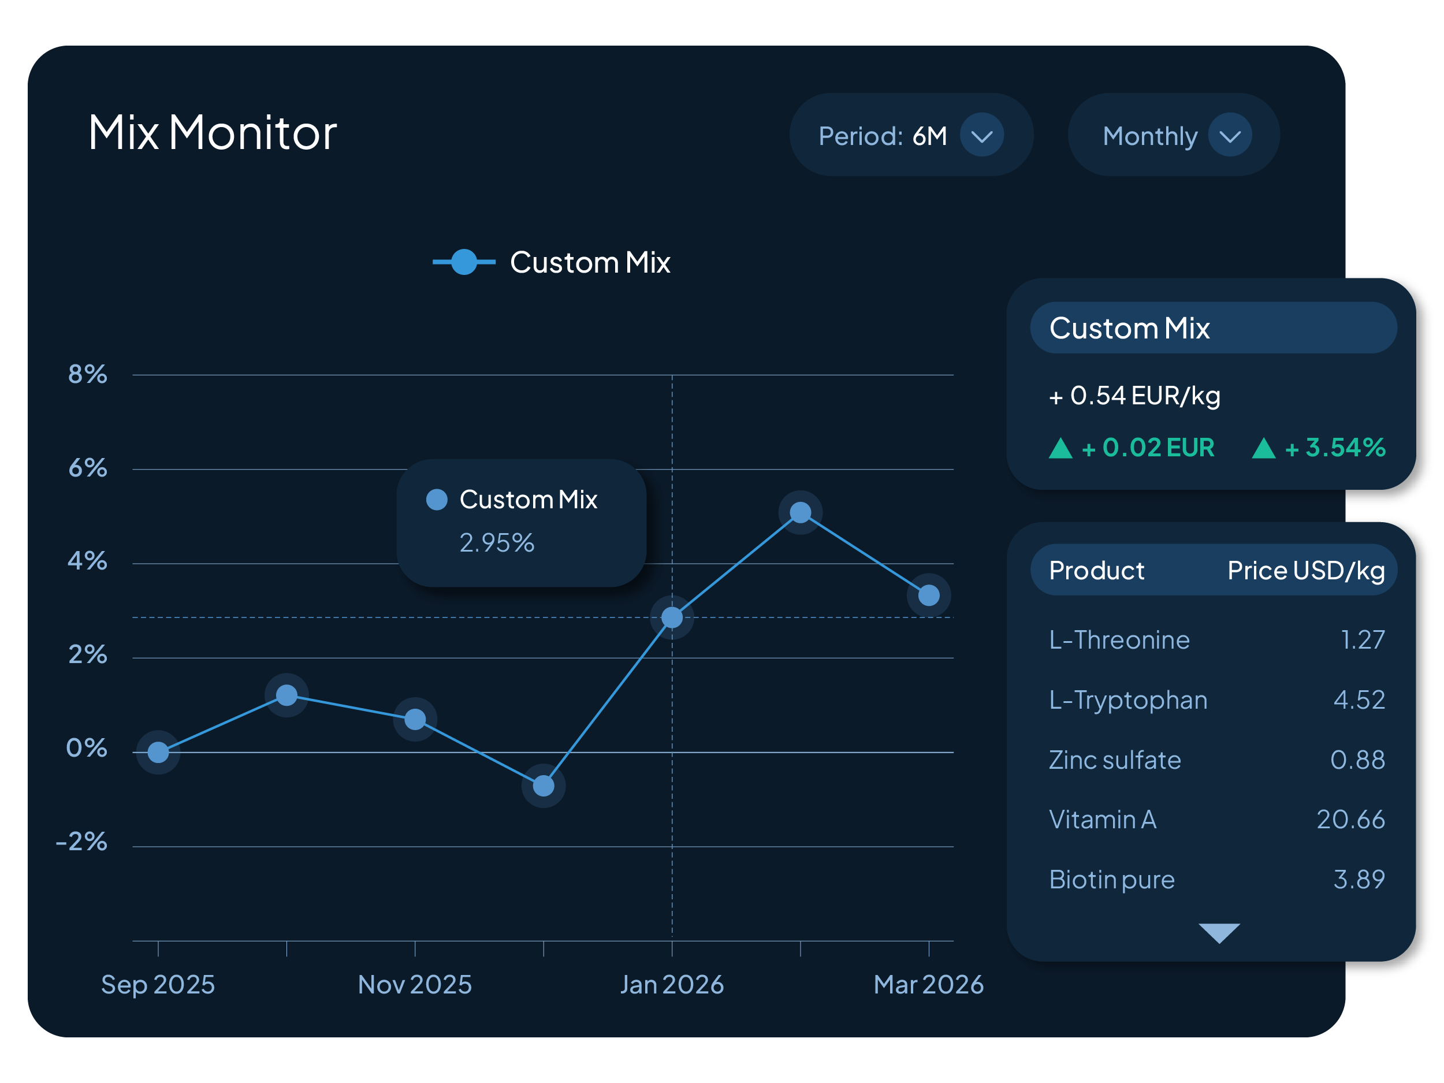Screen dimensions: 1444x1083
Task: Click the Sep 2025 data point
Action: [x=158, y=752]
